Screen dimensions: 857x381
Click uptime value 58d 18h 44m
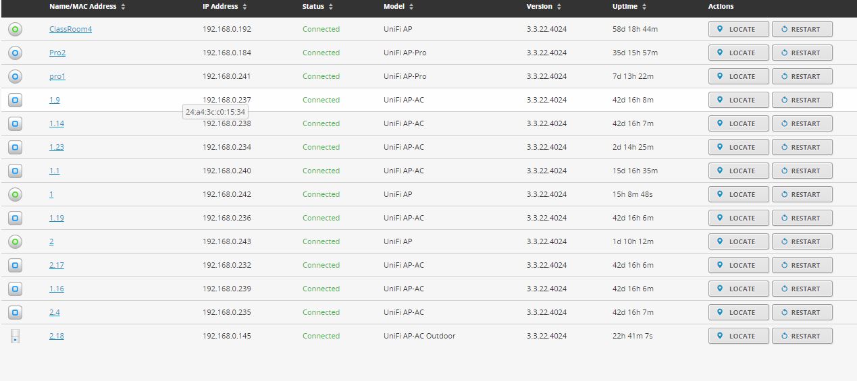tap(635, 30)
